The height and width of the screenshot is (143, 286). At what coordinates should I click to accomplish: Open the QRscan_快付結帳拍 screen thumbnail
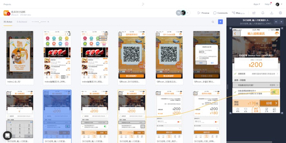(x=132, y=55)
